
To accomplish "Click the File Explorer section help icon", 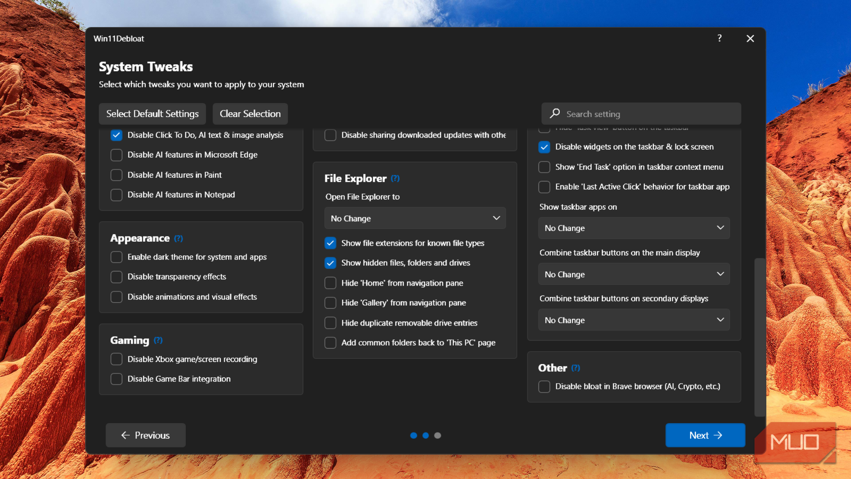I will coord(395,178).
